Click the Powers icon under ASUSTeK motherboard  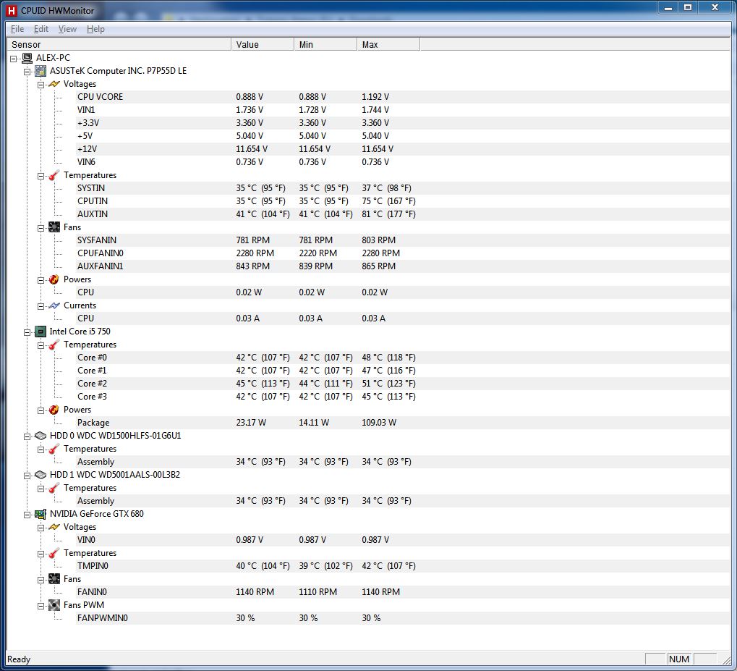(x=54, y=279)
